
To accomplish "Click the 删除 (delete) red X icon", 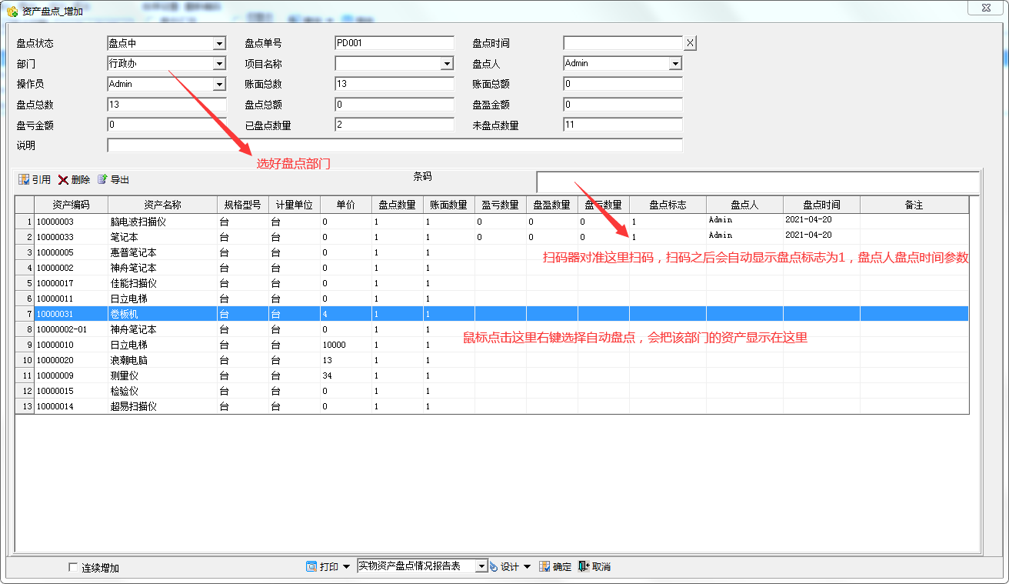I will tap(63, 179).
